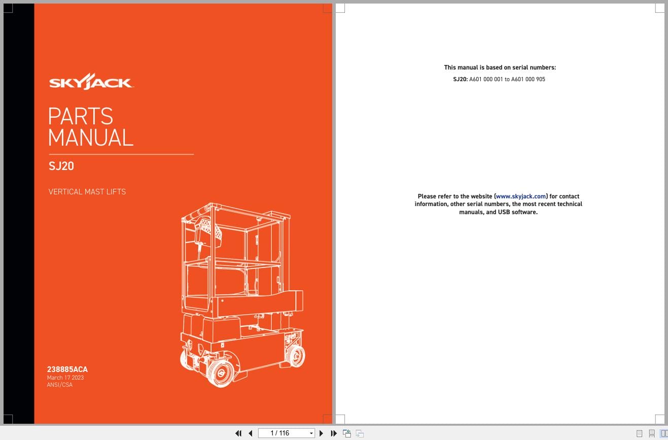Go back to the previous view

(347, 433)
